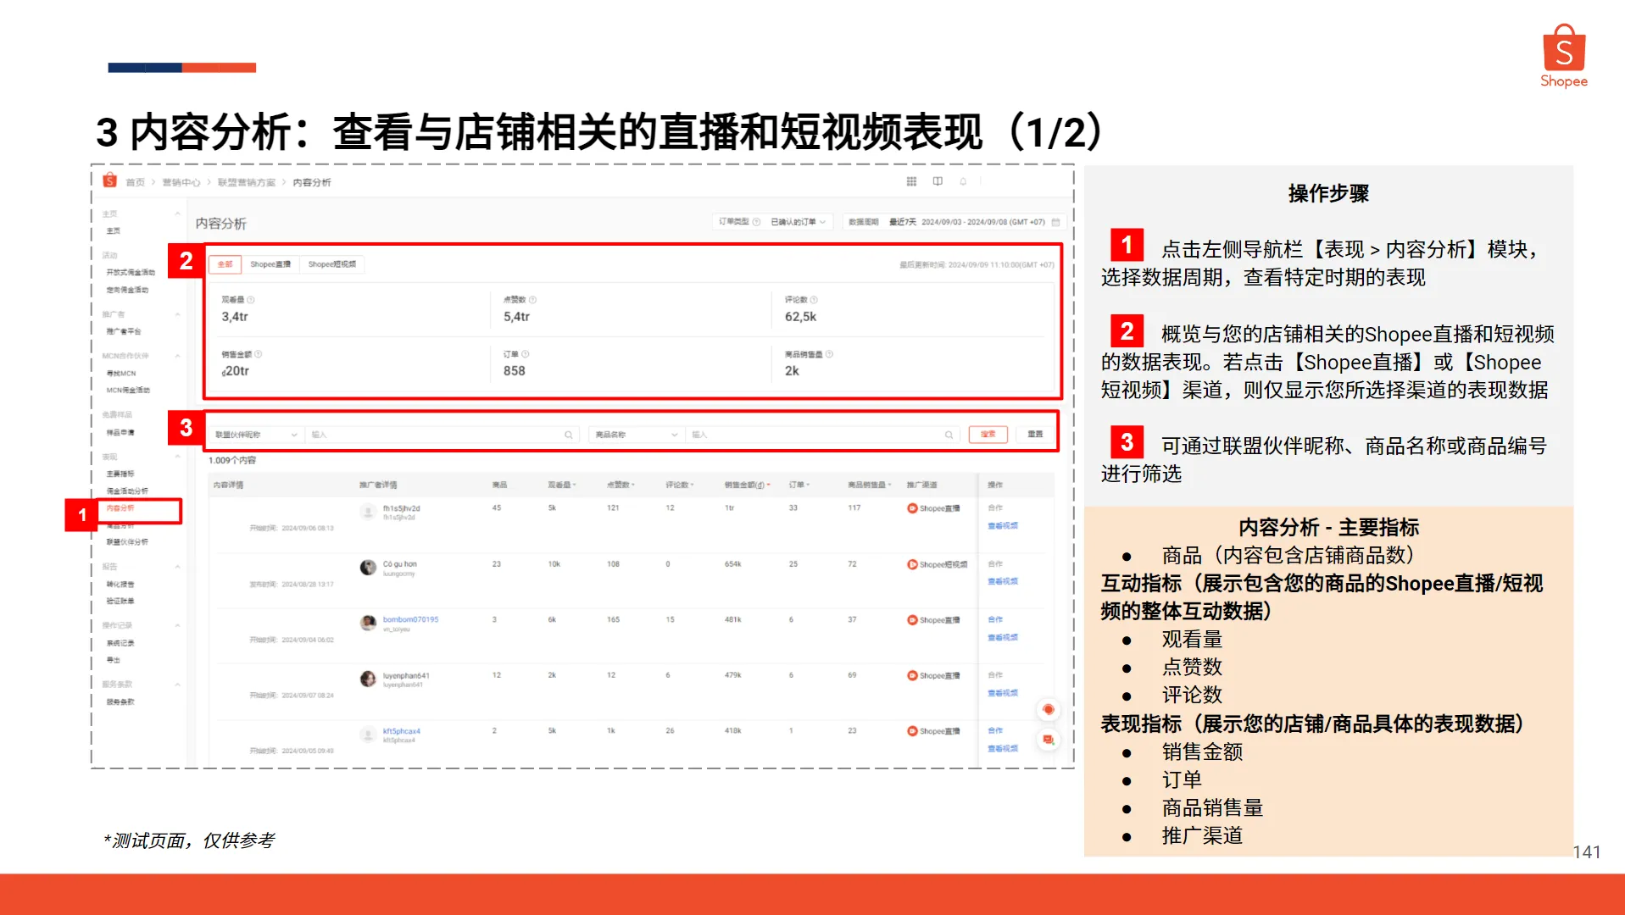1625x915 pixels.
Task: Open the 已确认的订单 order type dropdown
Action: [x=797, y=222]
